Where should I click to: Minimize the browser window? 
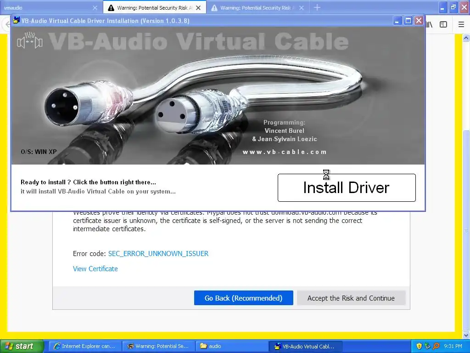point(443,7)
